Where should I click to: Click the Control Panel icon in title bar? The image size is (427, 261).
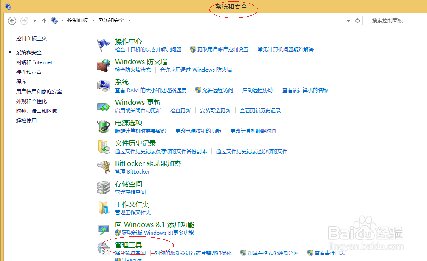tap(8, 6)
